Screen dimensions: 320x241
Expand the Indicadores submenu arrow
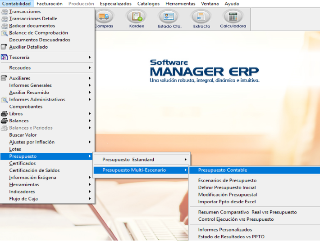coord(90,192)
